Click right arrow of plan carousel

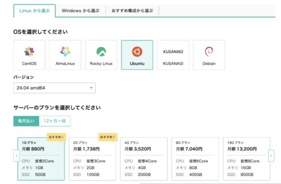pyautogui.click(x=271, y=156)
